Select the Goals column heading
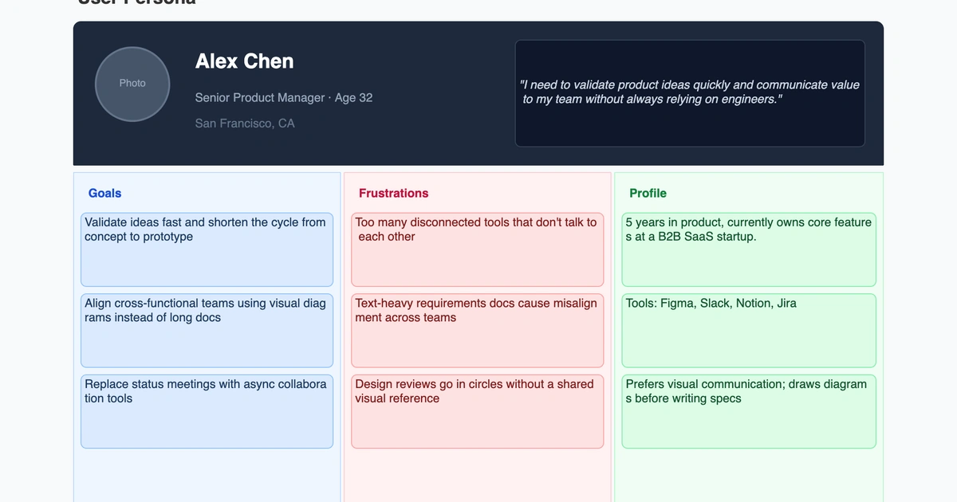Viewport: 957px width, 502px height. pos(105,193)
